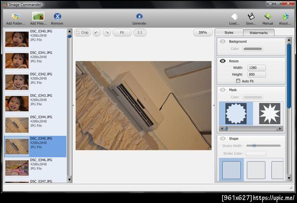
Task: Select DSC_0346.JPG in the file list
Action: (x=36, y=167)
